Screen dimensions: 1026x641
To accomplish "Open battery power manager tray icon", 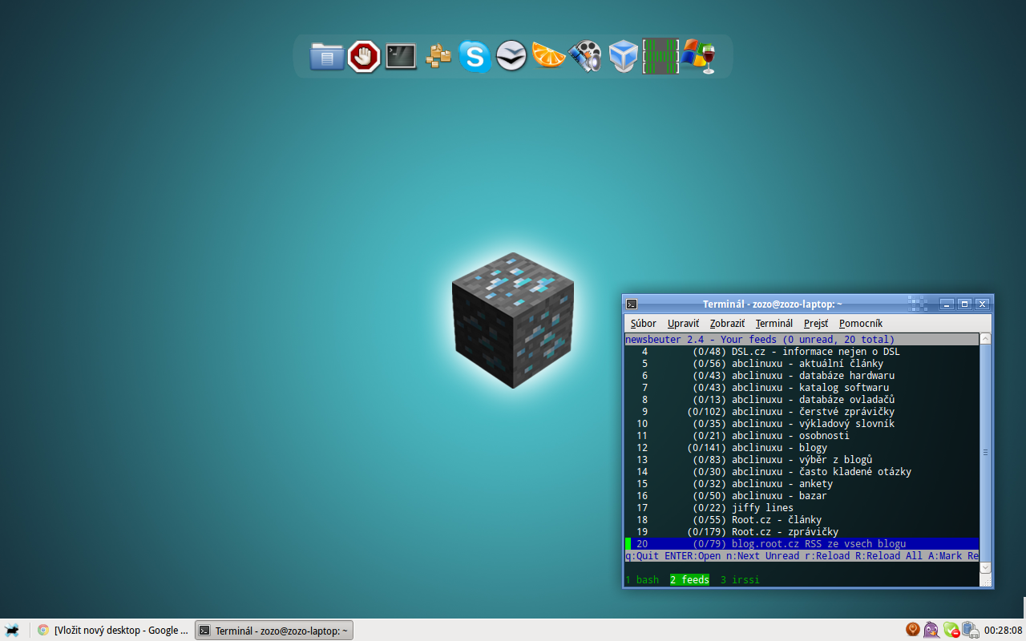I will click(x=970, y=631).
